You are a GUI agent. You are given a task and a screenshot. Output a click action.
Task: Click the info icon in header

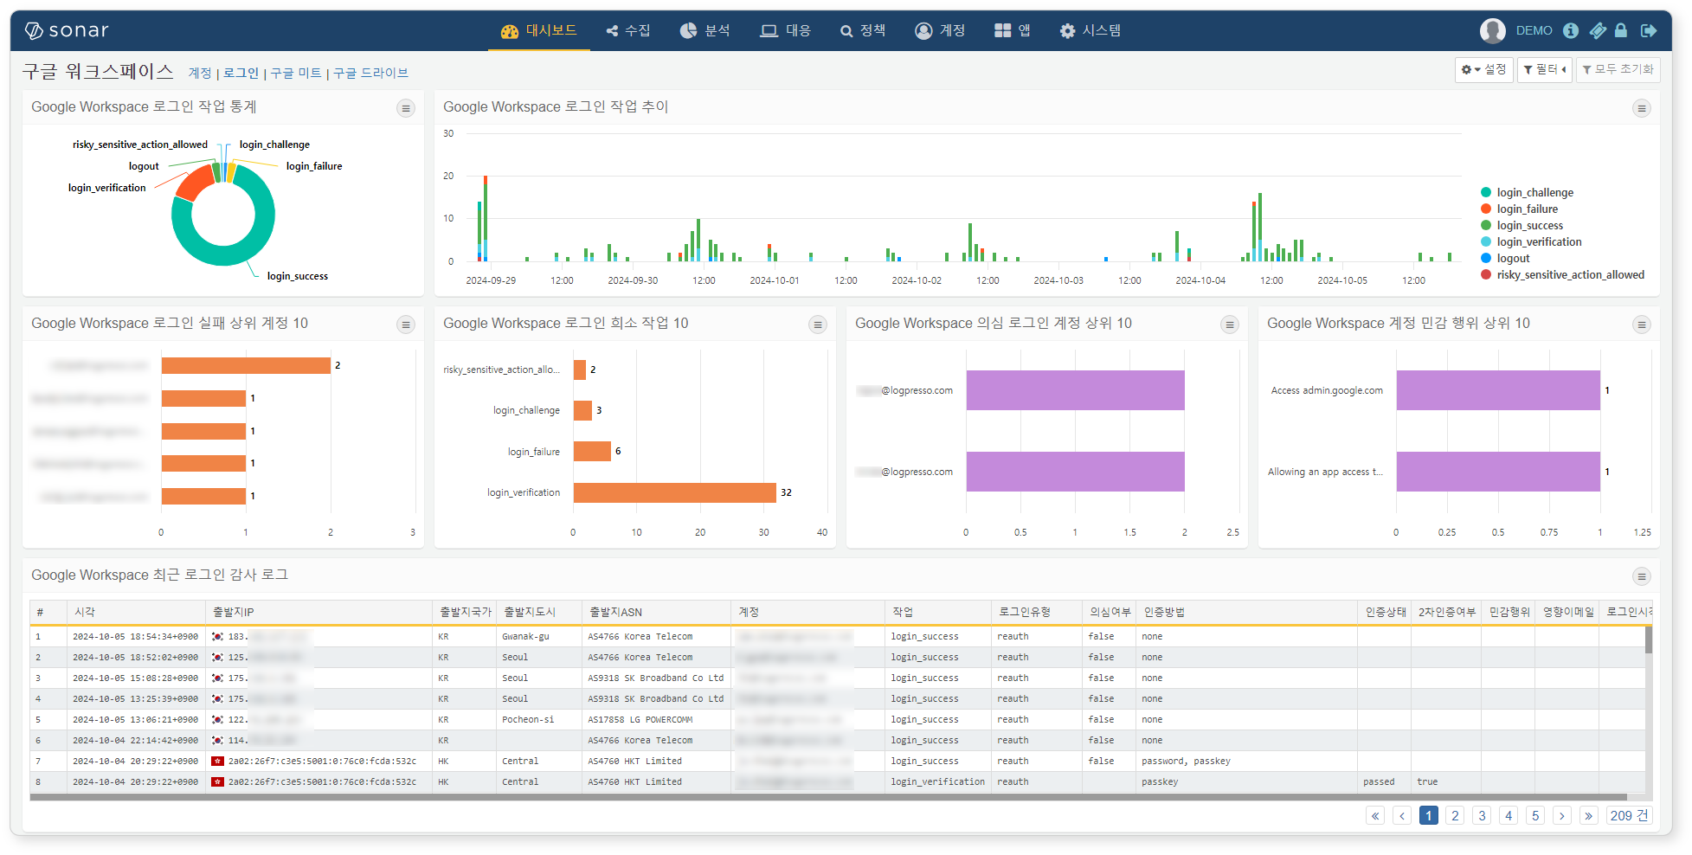click(1571, 30)
